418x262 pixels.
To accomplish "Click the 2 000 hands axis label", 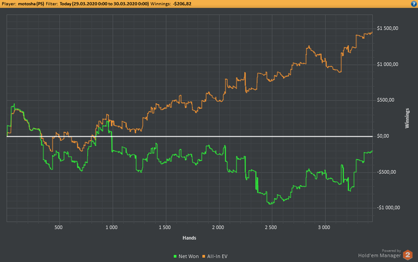I will tap(218, 227).
